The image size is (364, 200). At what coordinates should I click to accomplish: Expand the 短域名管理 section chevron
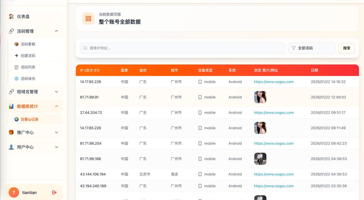pyautogui.click(x=56, y=91)
